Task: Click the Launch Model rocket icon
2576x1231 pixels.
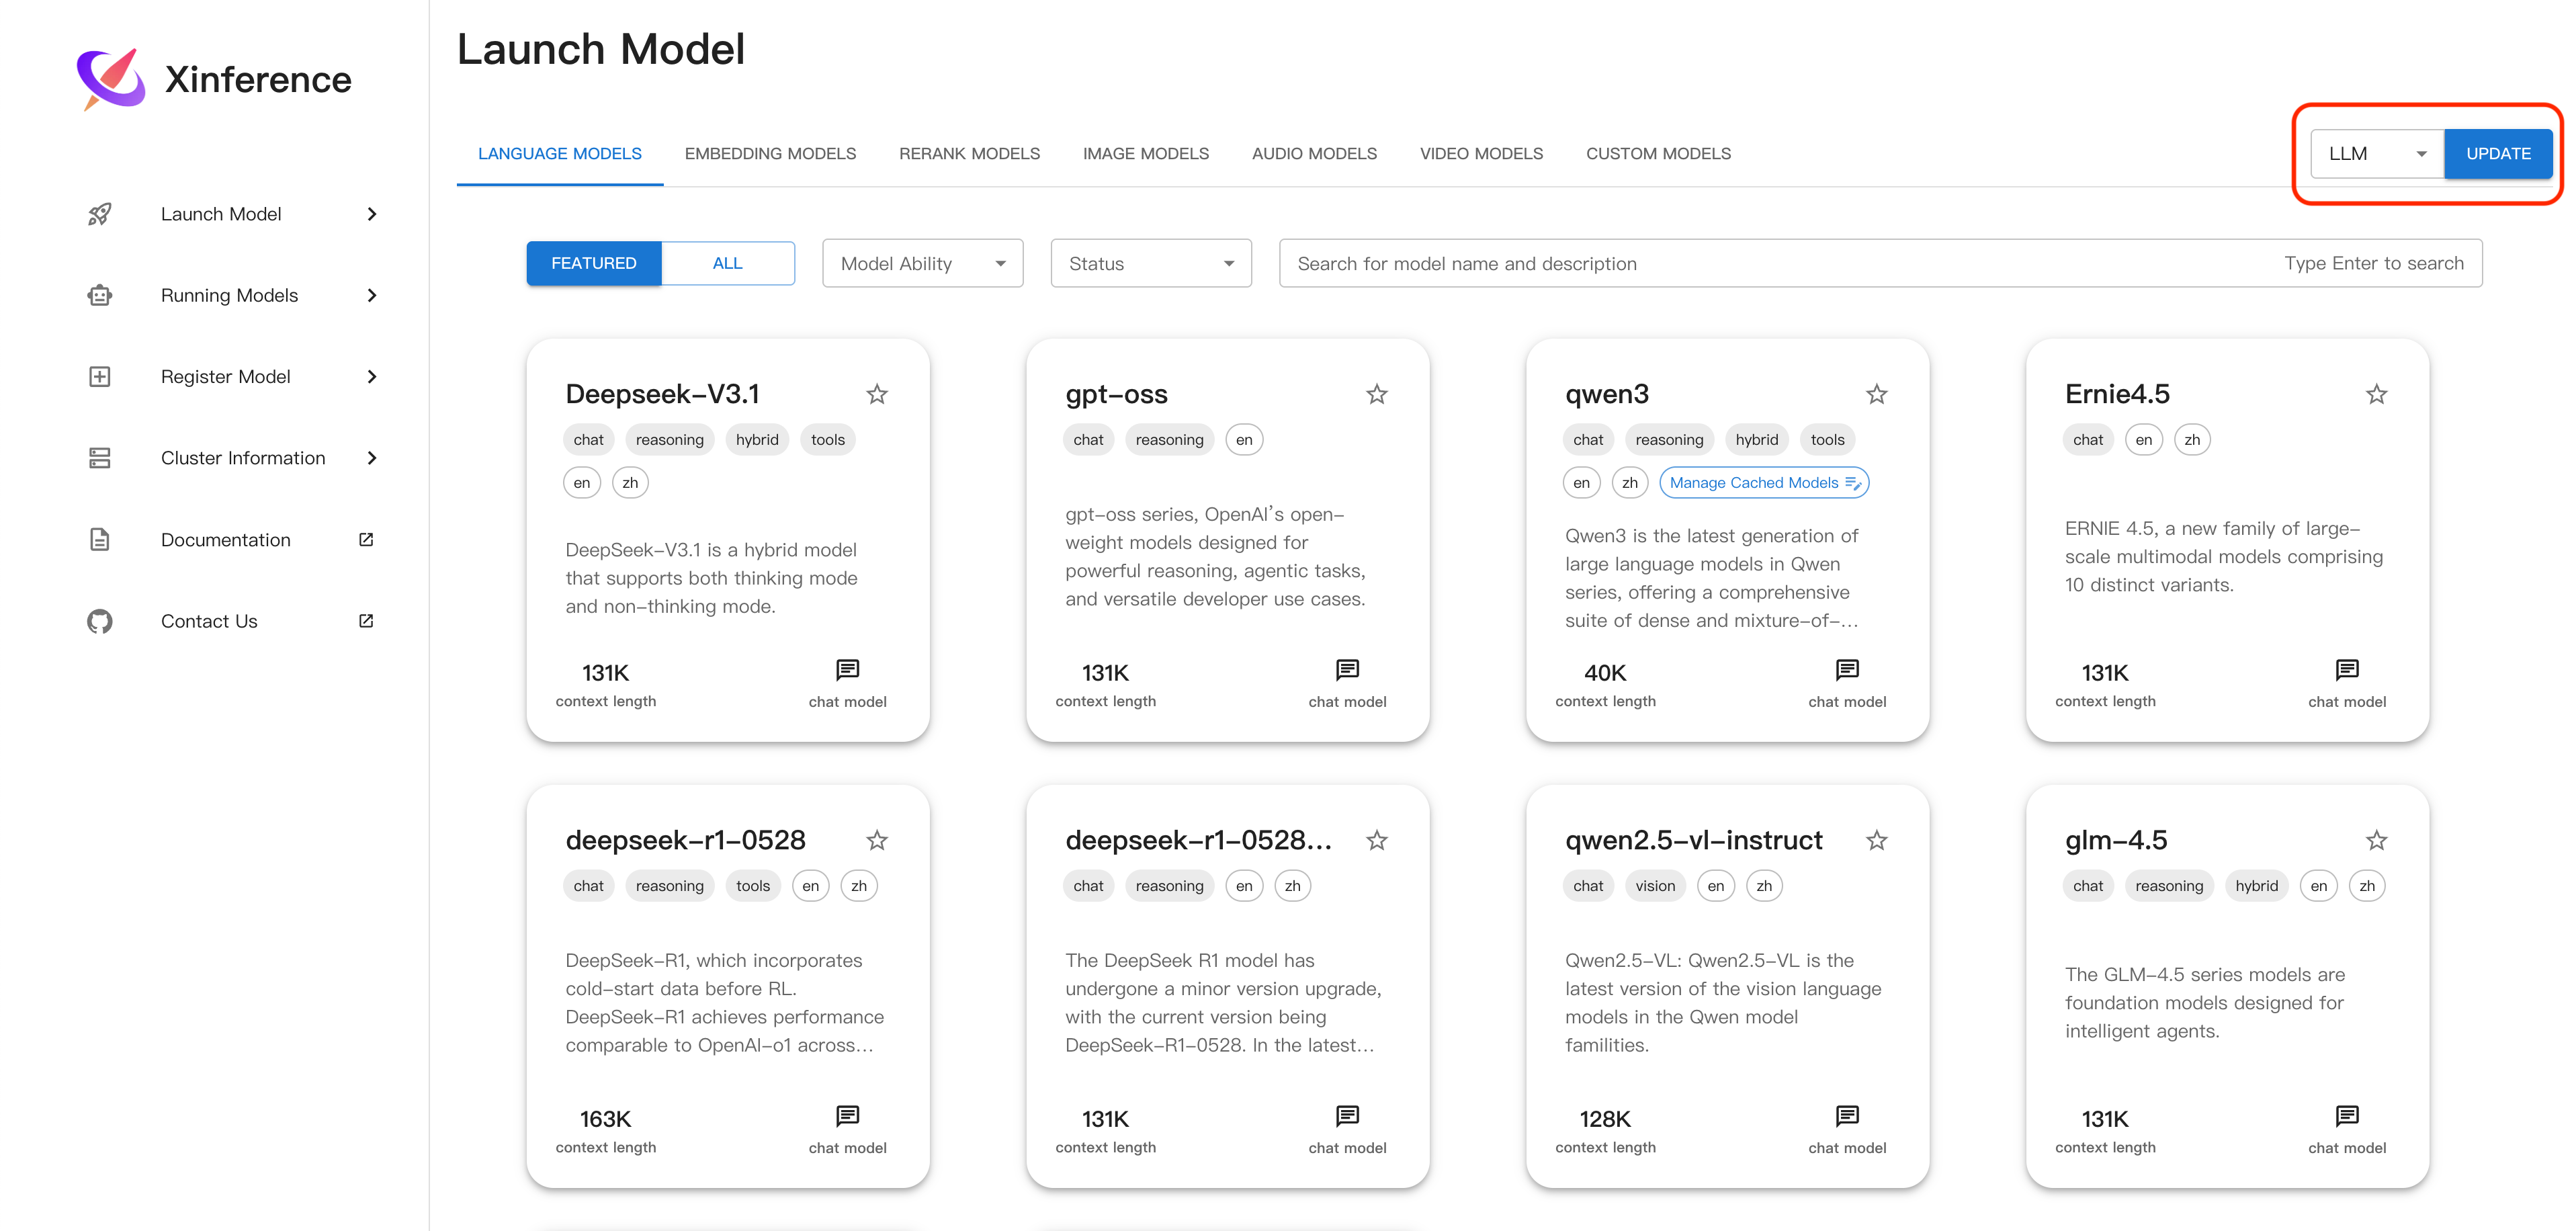Action: coord(99,214)
